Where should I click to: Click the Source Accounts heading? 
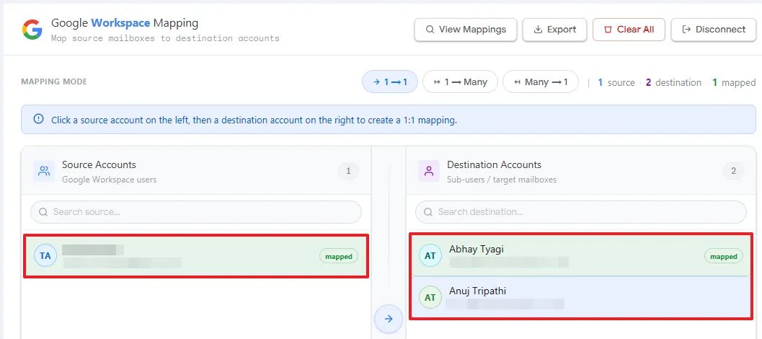[x=99, y=165]
